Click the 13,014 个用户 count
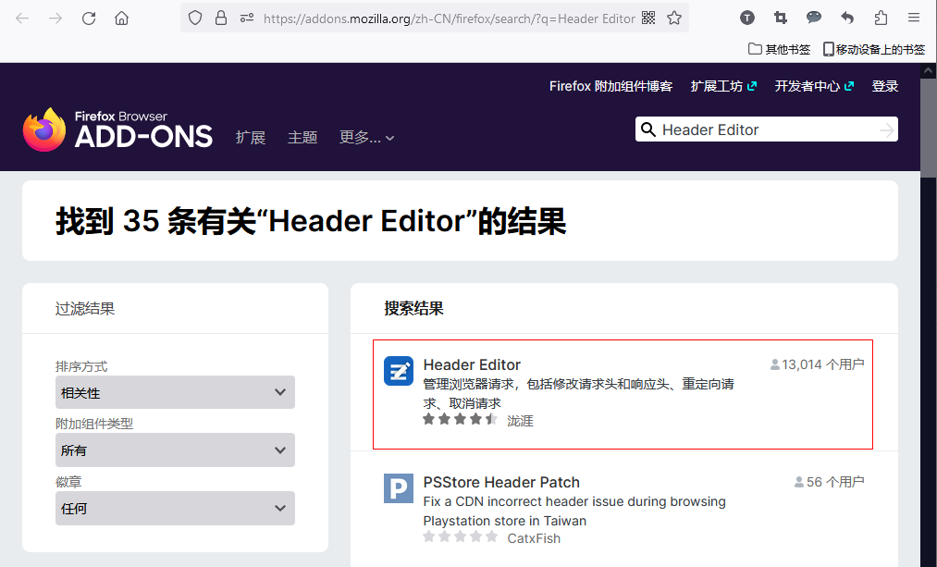This screenshot has height=567, width=937. [x=818, y=364]
